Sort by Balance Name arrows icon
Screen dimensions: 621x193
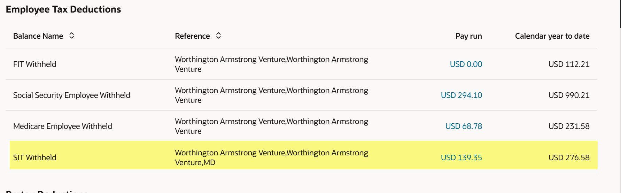tap(72, 36)
